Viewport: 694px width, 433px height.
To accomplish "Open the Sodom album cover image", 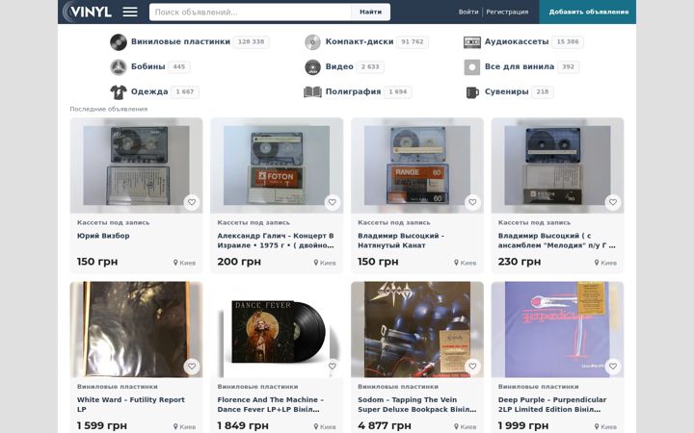I will (417, 329).
